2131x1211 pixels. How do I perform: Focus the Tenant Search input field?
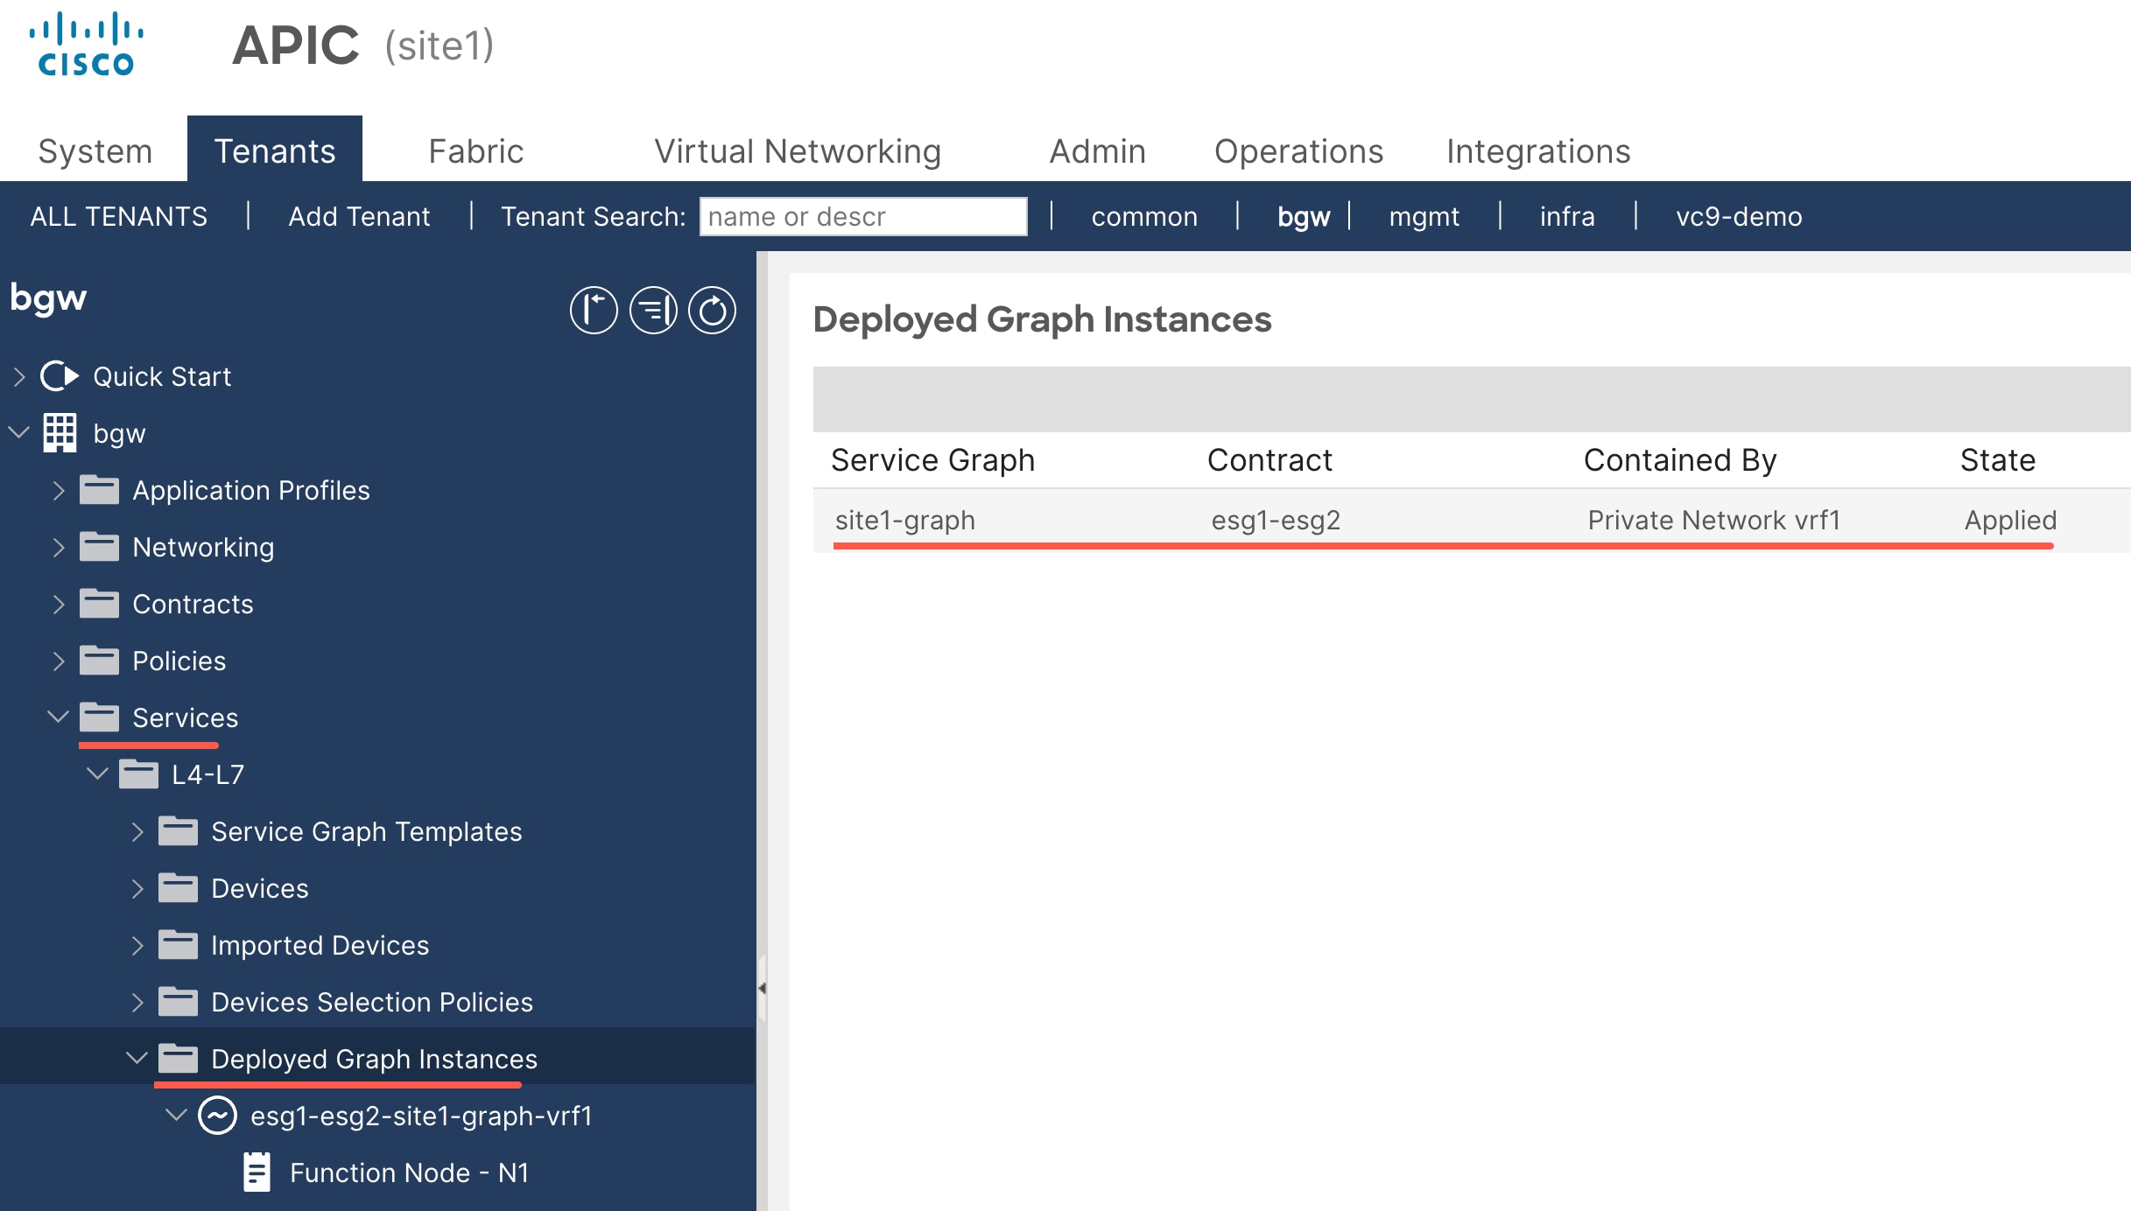(x=863, y=216)
